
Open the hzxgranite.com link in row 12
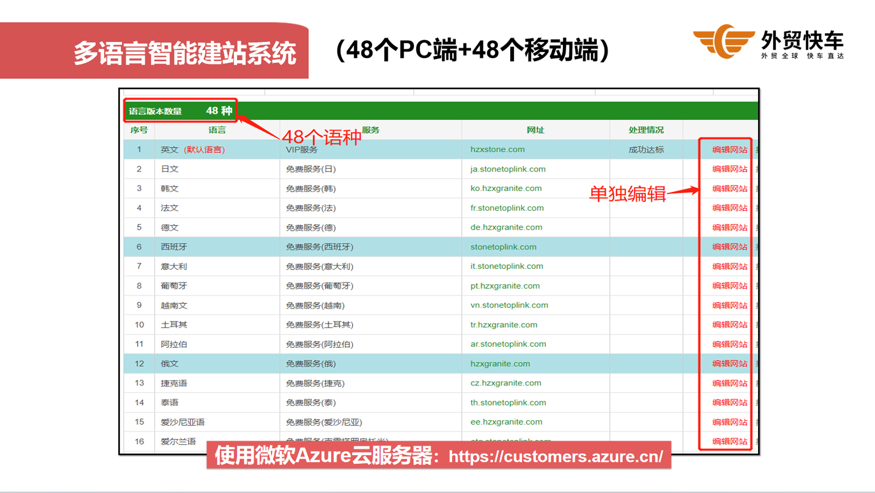coord(500,363)
